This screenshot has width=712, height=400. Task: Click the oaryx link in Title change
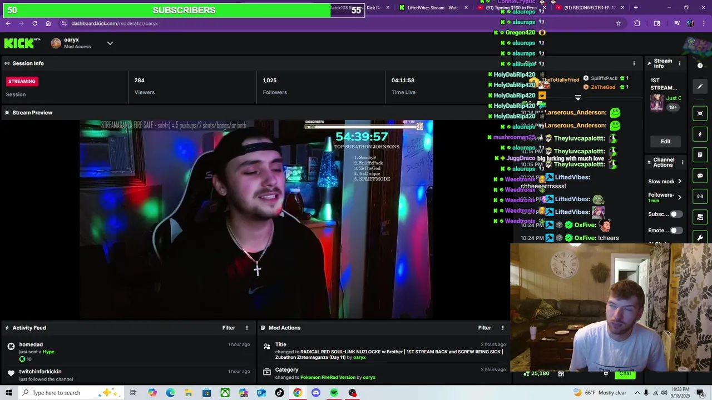coord(359,358)
